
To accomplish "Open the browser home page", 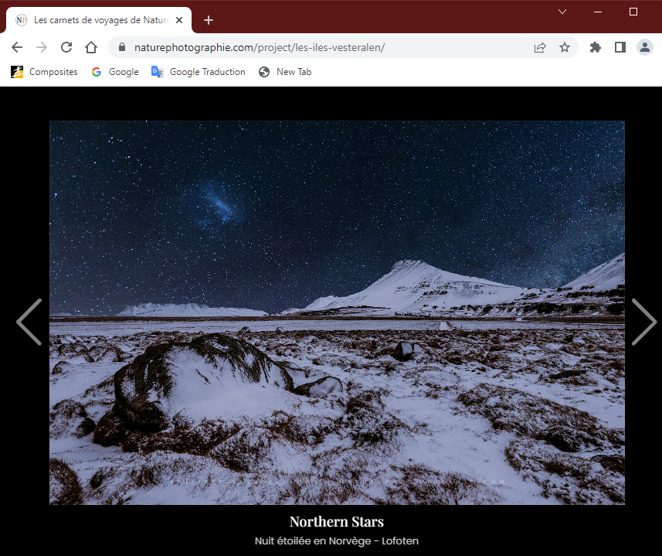I will click(91, 47).
